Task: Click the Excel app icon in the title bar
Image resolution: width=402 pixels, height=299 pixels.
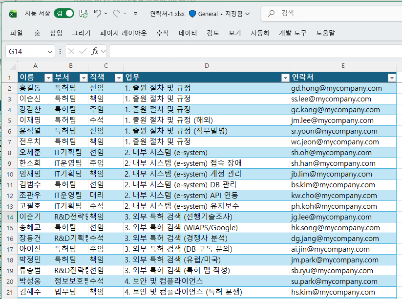Action: [13, 14]
